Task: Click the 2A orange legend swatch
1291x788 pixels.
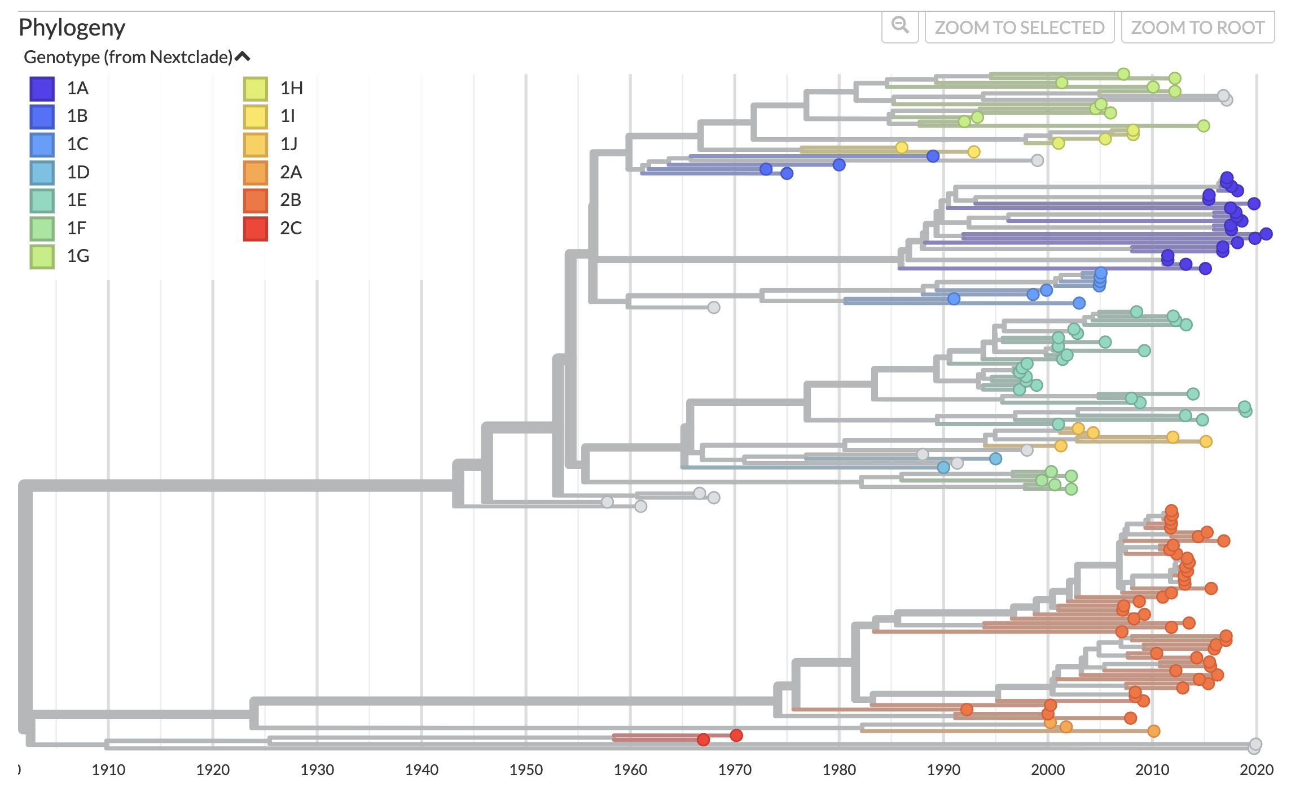Action: [x=256, y=173]
